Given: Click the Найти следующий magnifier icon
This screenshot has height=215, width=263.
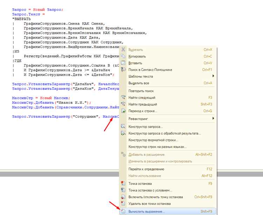Looking at the screenshot, I should 123,98.
